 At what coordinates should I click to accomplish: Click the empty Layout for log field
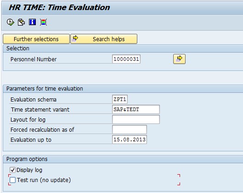[x=136, y=119]
